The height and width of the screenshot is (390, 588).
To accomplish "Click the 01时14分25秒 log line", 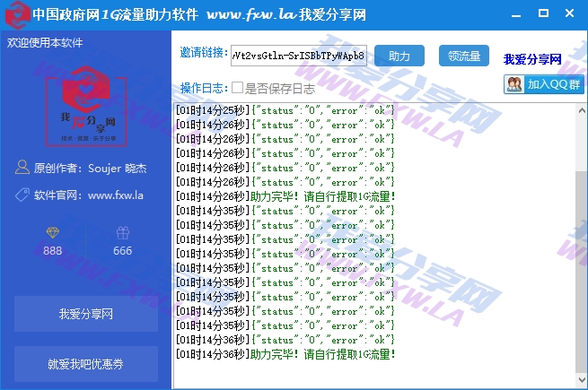I will (x=285, y=110).
